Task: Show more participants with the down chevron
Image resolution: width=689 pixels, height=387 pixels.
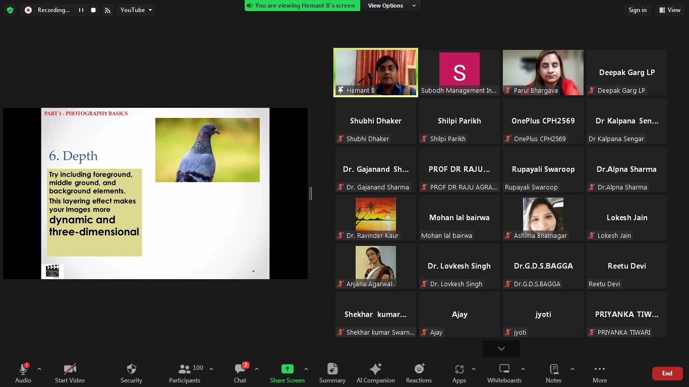Action: (x=501, y=349)
